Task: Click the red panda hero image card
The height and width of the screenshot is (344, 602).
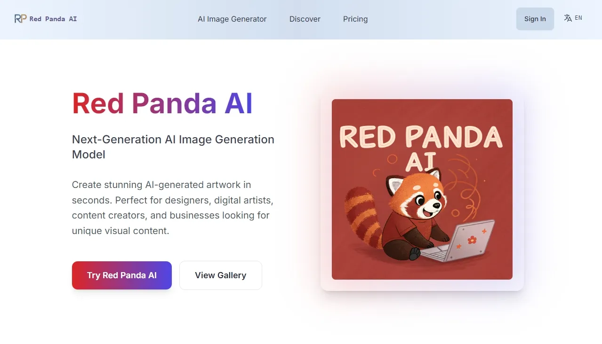Action: click(422, 189)
